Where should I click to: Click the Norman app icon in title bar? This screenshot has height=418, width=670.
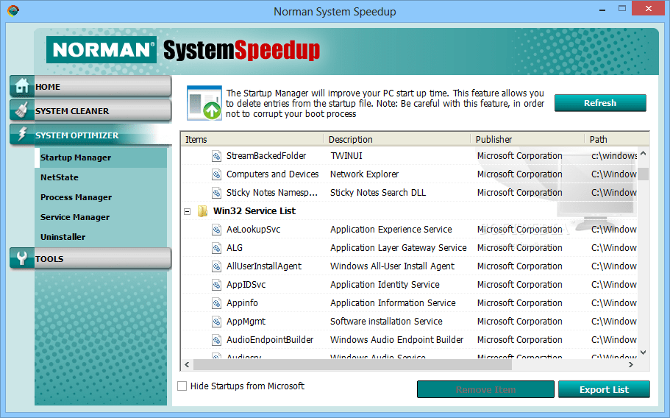(13, 11)
